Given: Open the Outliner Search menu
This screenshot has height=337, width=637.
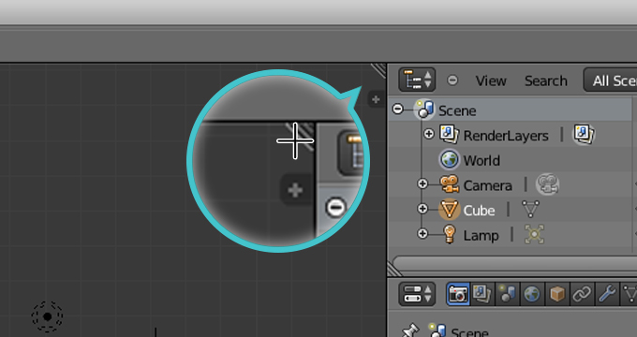Looking at the screenshot, I should tap(545, 81).
